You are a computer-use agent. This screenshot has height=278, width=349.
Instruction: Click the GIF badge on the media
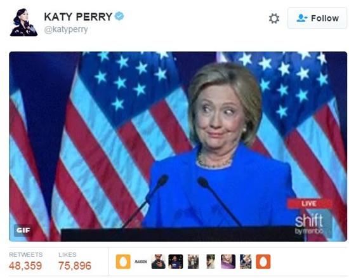coord(23,230)
